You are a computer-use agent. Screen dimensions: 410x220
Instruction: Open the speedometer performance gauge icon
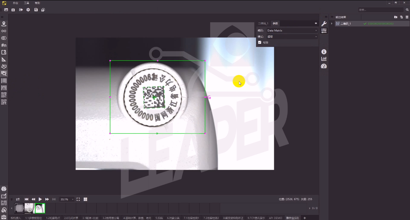324,66
